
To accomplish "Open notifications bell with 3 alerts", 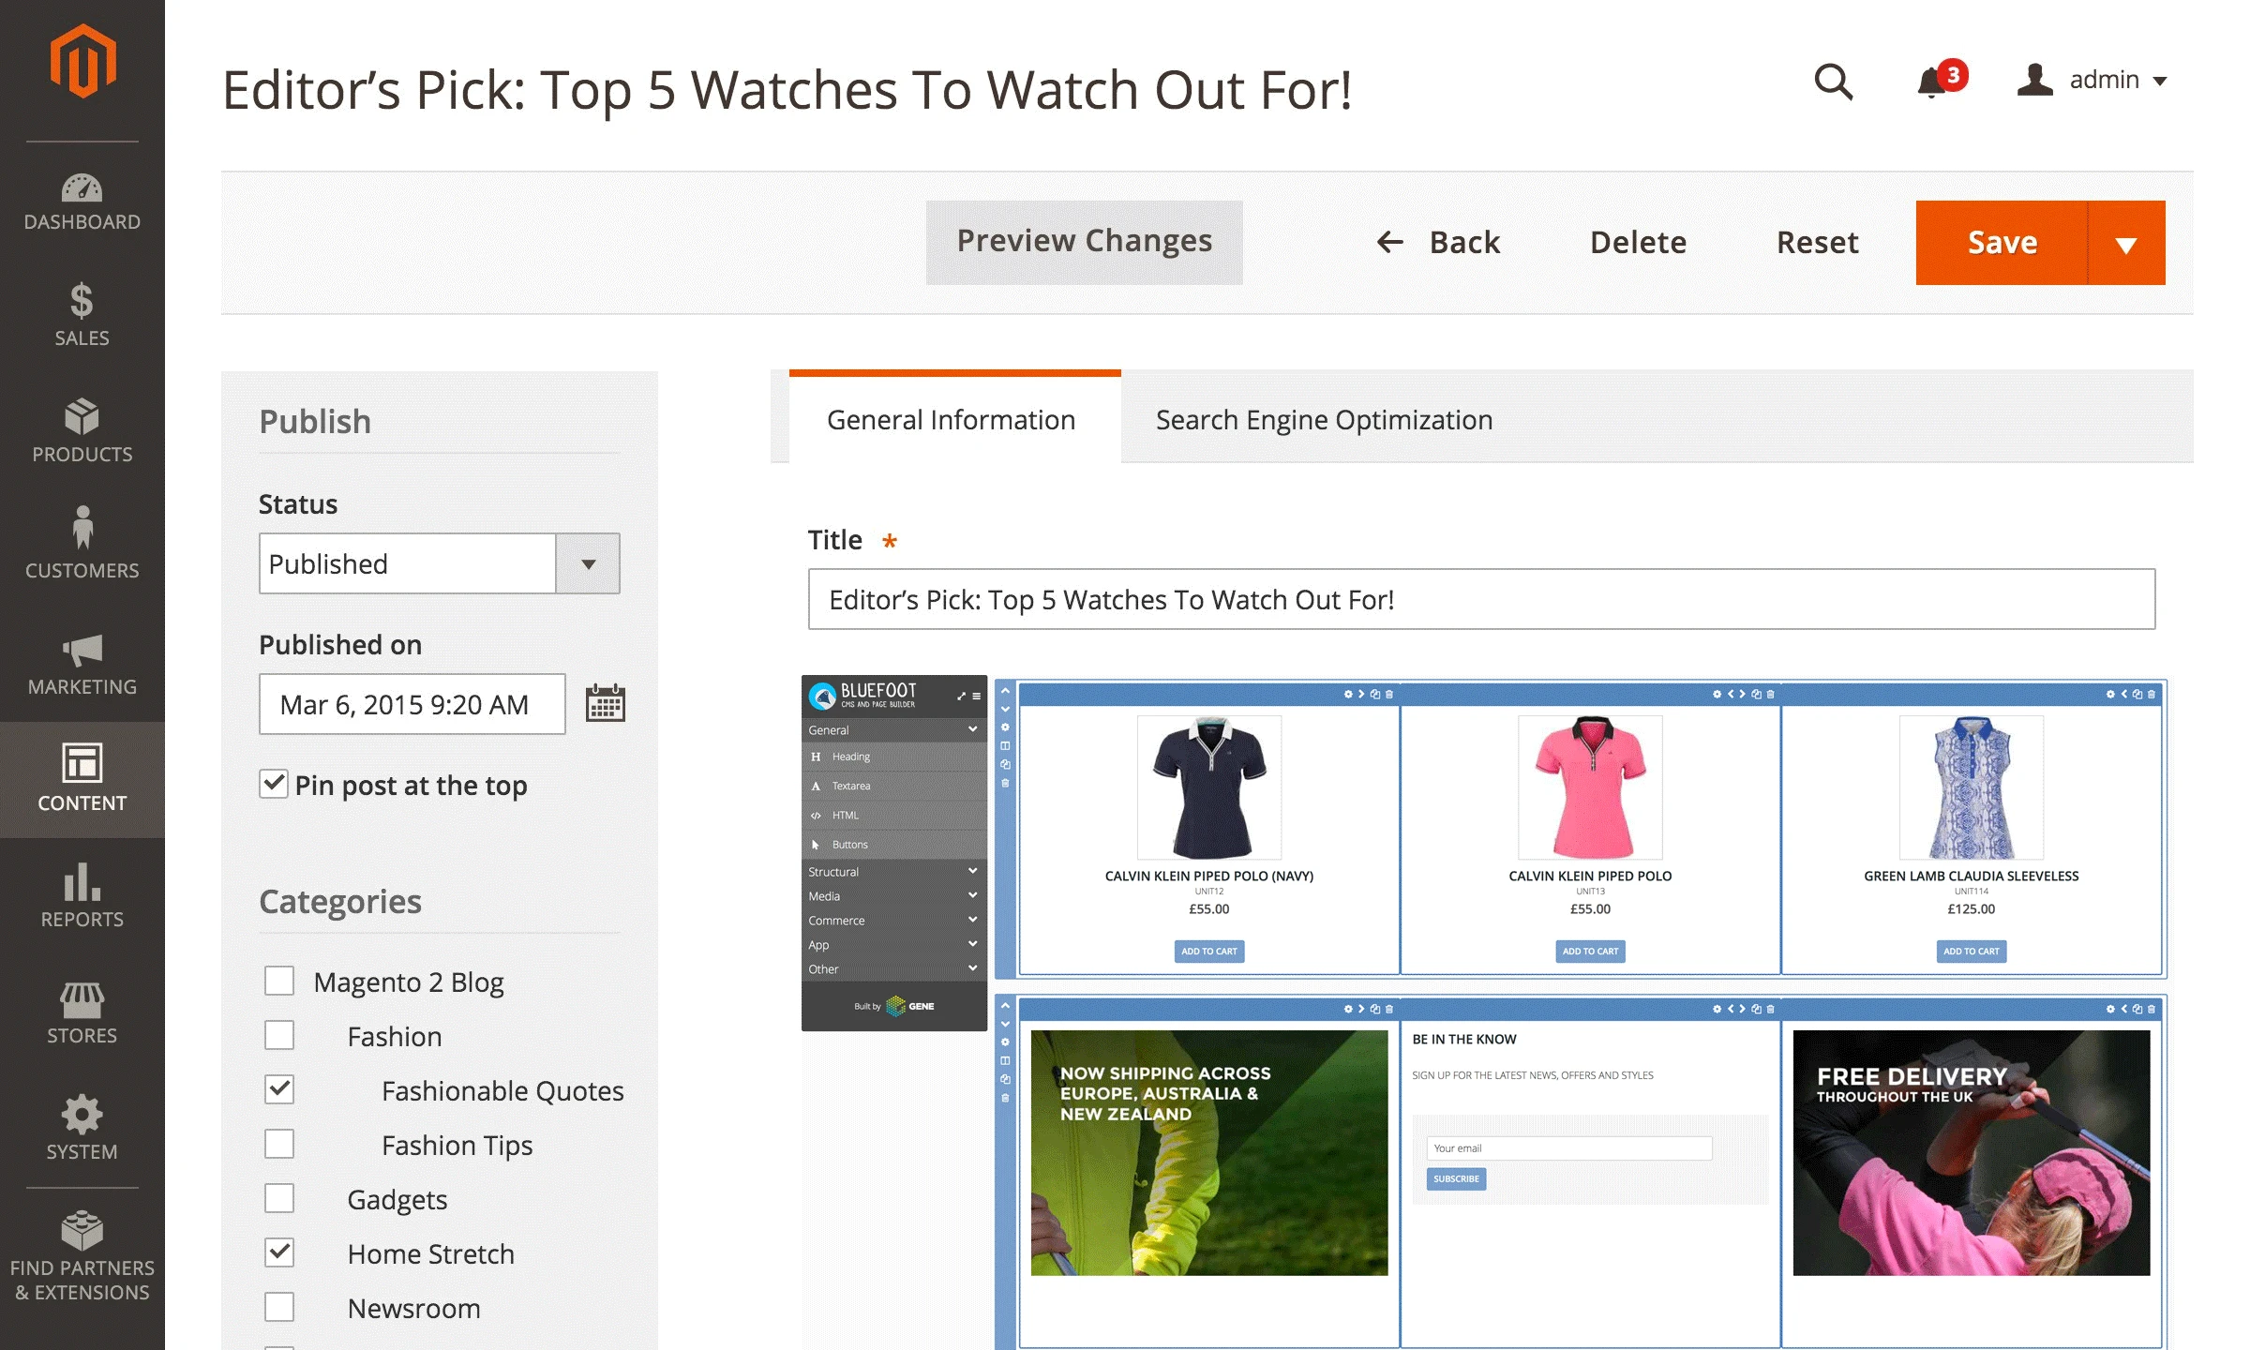I will 1932,82.
